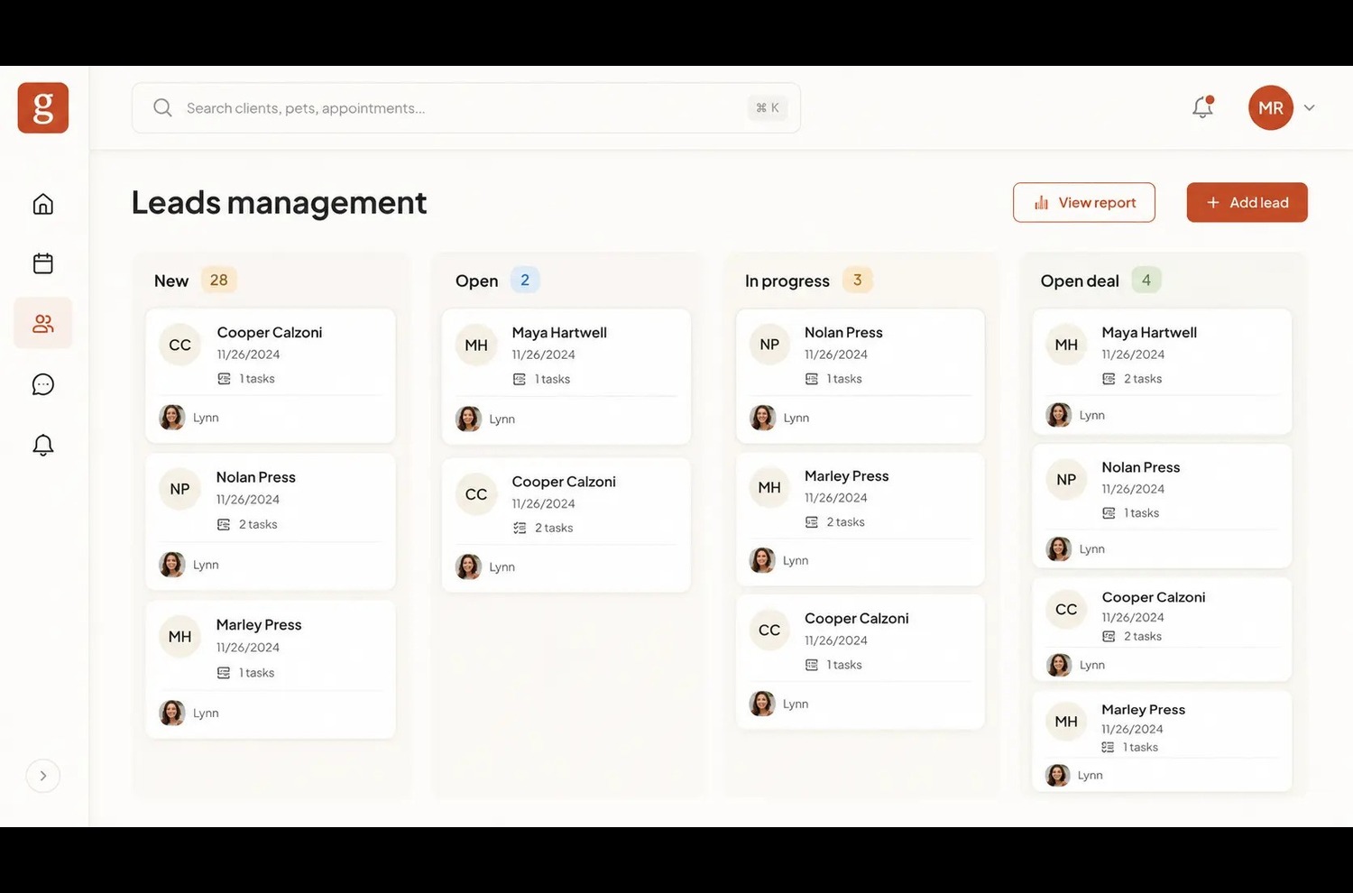Open Cooper Calzoni card in Open deal
The width and height of the screenshot is (1353, 893).
(x=1162, y=630)
